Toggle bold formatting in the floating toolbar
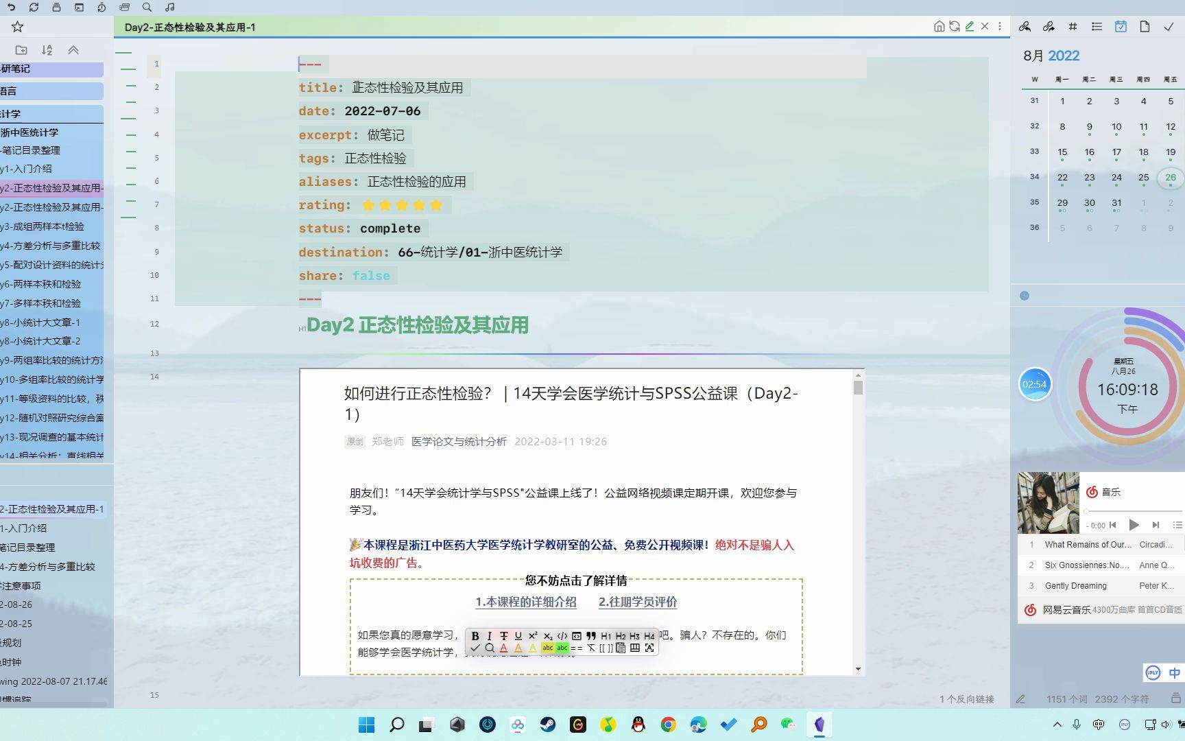 coord(475,636)
